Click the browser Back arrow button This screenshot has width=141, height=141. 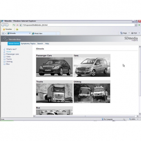pyautogui.click(x=3, y=25)
